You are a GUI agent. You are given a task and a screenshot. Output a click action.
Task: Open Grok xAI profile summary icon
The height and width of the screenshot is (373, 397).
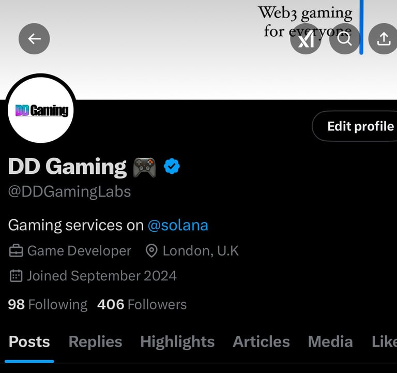click(306, 39)
